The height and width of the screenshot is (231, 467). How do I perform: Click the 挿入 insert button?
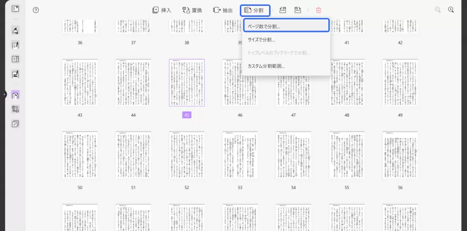coord(162,10)
